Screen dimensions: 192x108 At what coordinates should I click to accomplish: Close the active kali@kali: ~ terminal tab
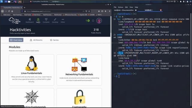tap(161, 10)
